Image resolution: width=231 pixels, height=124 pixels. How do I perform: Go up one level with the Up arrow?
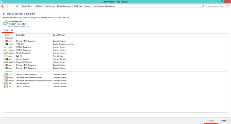pyautogui.click(x=14, y=6)
